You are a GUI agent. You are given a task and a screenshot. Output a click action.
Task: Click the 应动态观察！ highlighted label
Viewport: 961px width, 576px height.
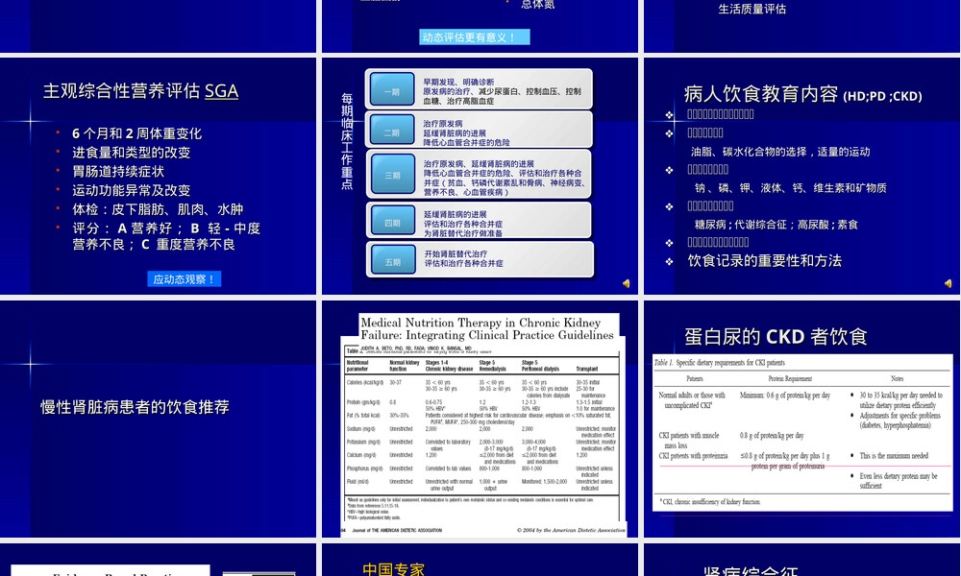184,279
